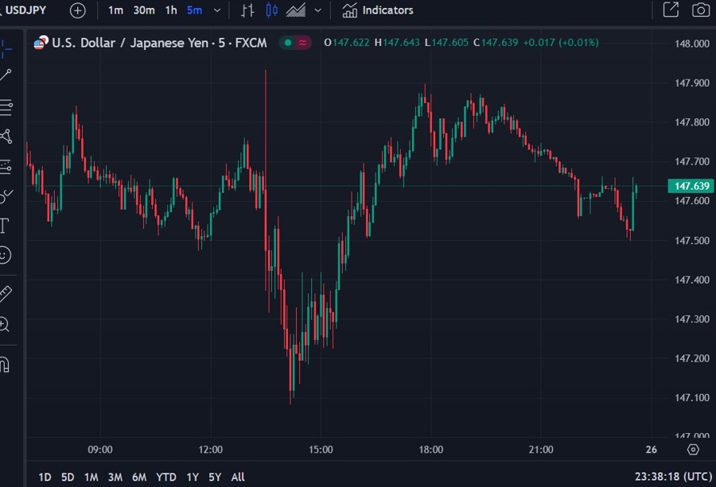Click the currency pair flag icon
Screen dimensions: 716x487
click(x=41, y=43)
